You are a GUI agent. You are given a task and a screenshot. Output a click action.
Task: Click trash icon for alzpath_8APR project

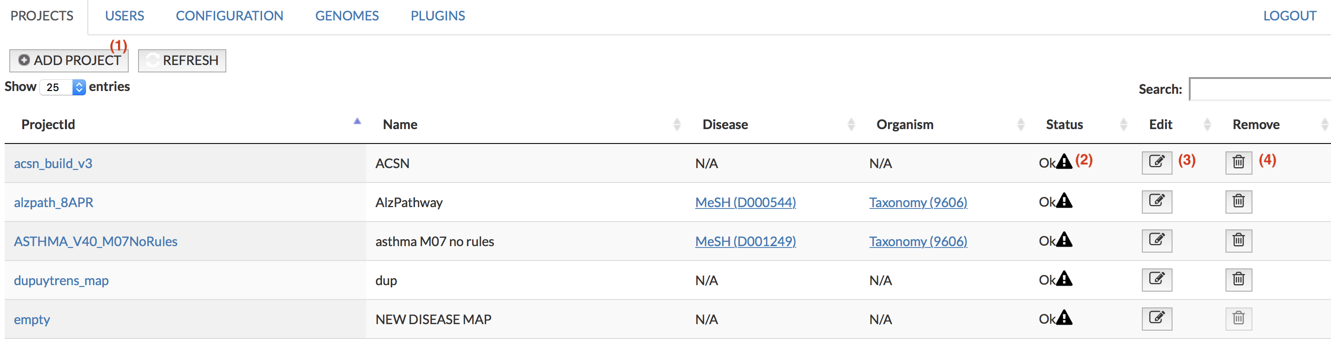tap(1238, 201)
